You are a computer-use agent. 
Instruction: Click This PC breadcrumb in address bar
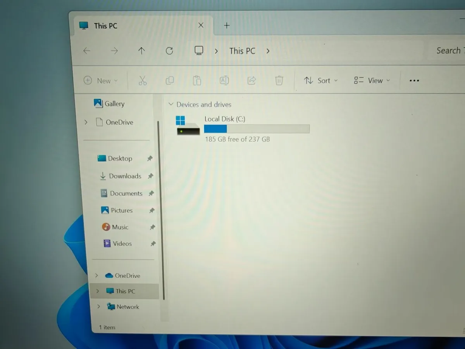click(x=242, y=51)
